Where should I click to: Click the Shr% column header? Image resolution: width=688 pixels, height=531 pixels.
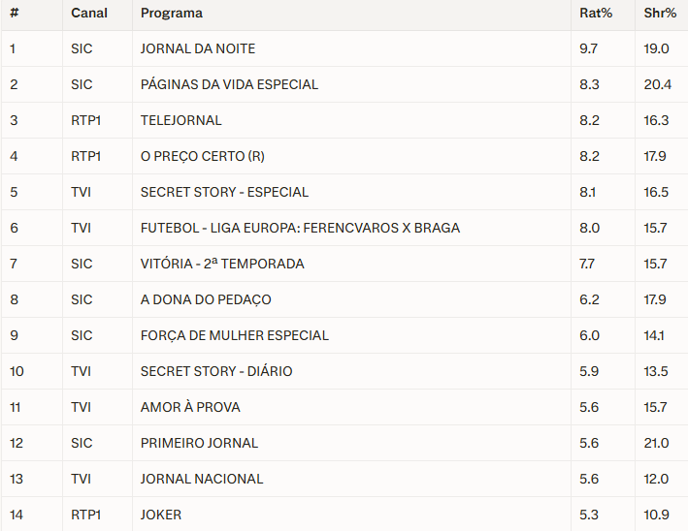[x=660, y=14]
